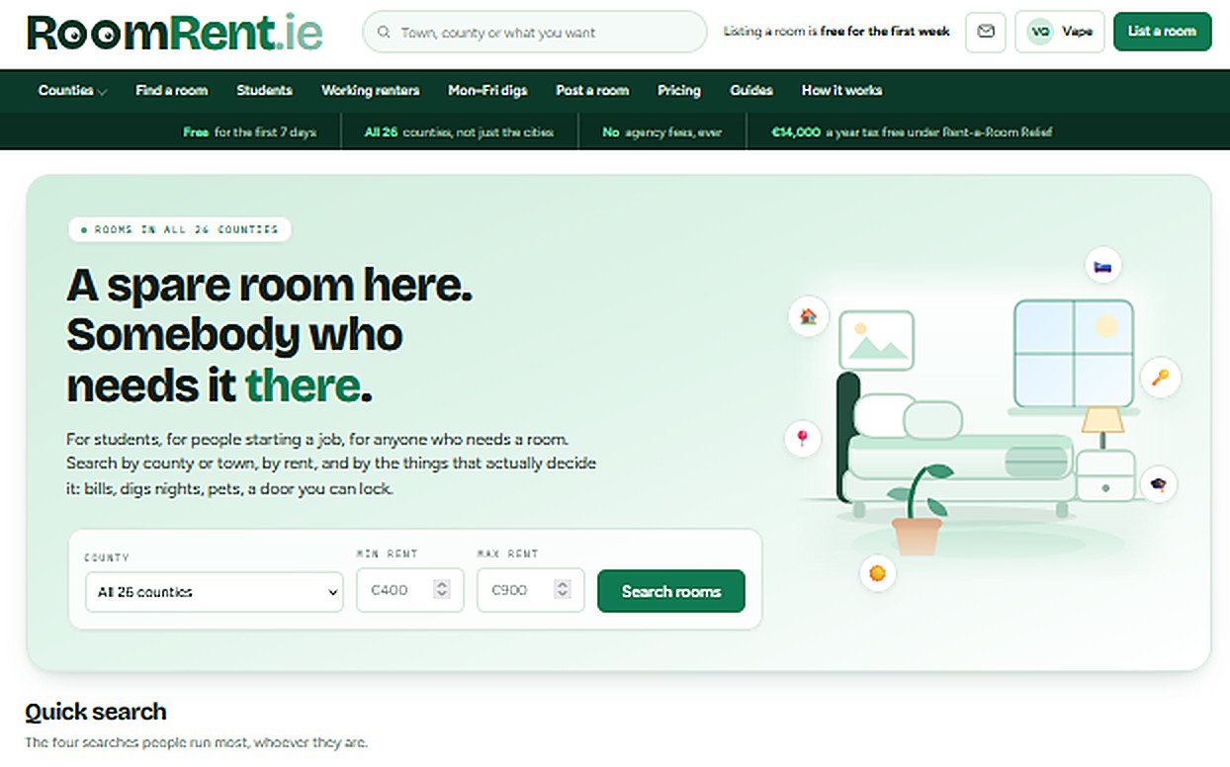
Task: Expand the Counties menu
Action: [x=72, y=90]
